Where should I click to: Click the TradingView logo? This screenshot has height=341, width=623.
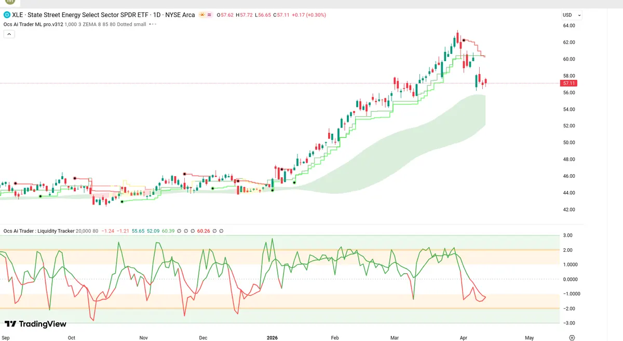tap(35, 324)
